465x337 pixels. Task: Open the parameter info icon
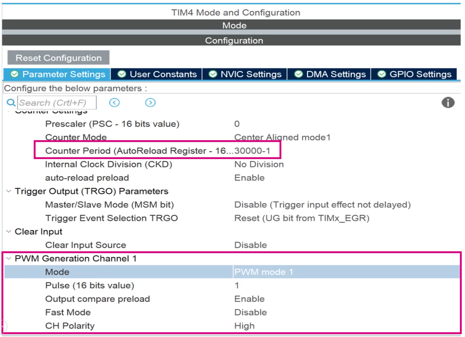pyautogui.click(x=448, y=103)
